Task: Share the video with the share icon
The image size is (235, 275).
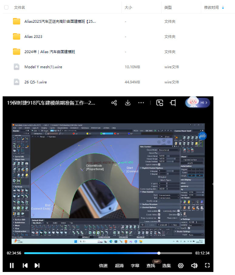Action: (x=114, y=103)
